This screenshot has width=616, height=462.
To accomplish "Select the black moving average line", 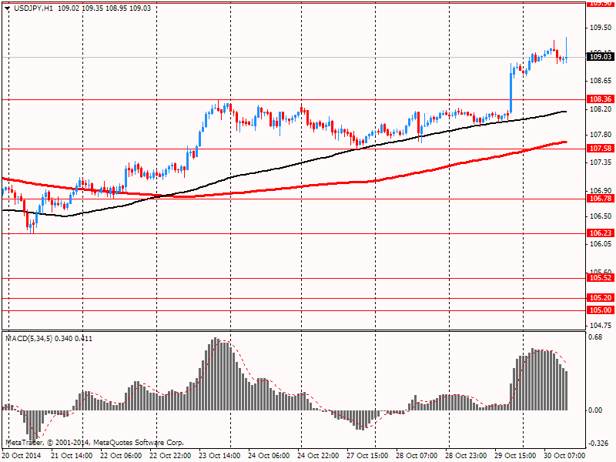I will point(308,159).
